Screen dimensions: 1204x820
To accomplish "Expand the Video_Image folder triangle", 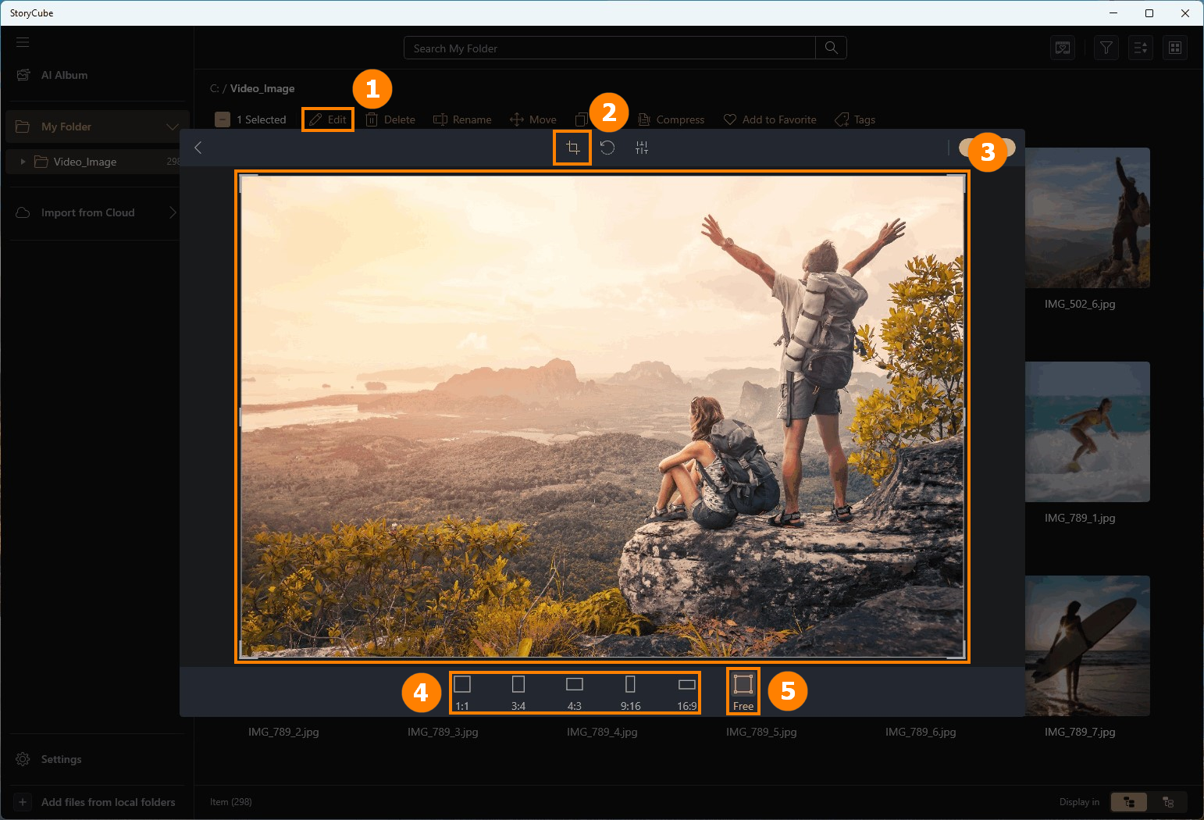I will 23,162.
